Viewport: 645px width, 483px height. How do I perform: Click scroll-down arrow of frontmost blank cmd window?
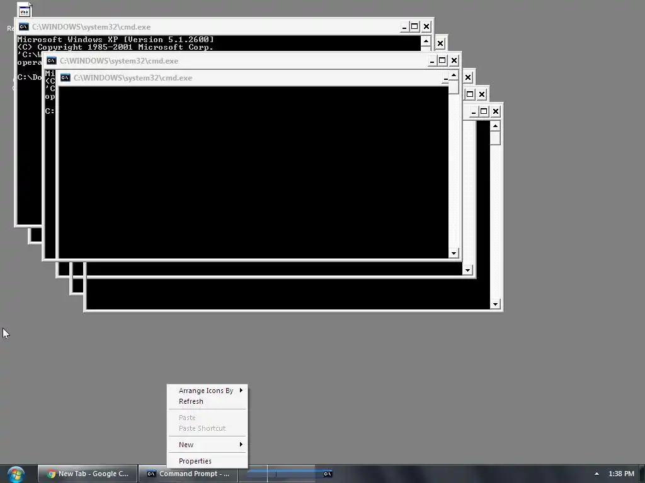tap(454, 253)
